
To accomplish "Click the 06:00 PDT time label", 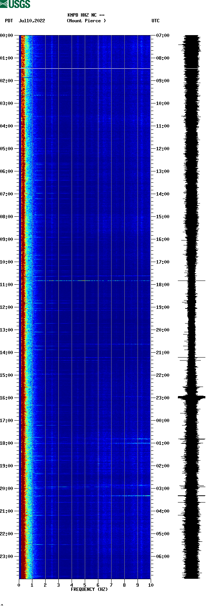I will 7,171.
